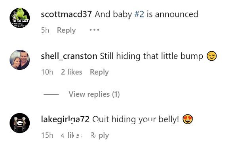Viewport: 251px width, 144px height.
Task: Select the 15h timestamp under lakegirlga72
Action: 47,135
